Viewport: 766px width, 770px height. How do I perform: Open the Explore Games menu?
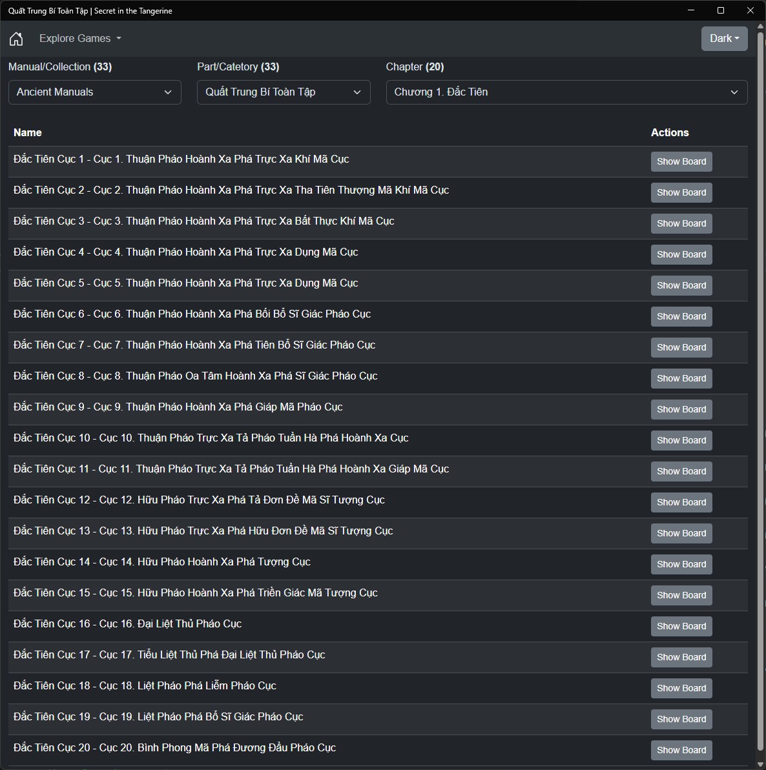[80, 39]
